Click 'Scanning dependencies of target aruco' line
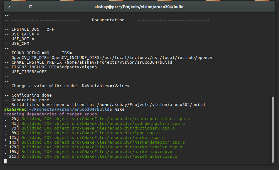279x170 pixels. coord(51,114)
